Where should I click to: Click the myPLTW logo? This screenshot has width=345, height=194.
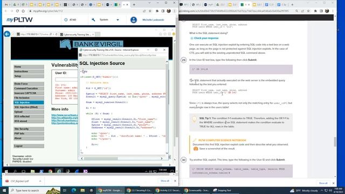19,20
